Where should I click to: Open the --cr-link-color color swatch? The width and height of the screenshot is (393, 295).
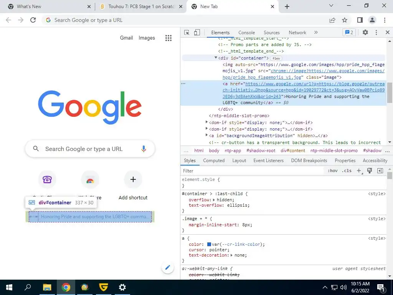point(209,244)
